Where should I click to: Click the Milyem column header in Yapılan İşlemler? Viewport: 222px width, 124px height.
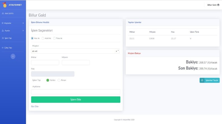pyautogui.click(x=152, y=32)
